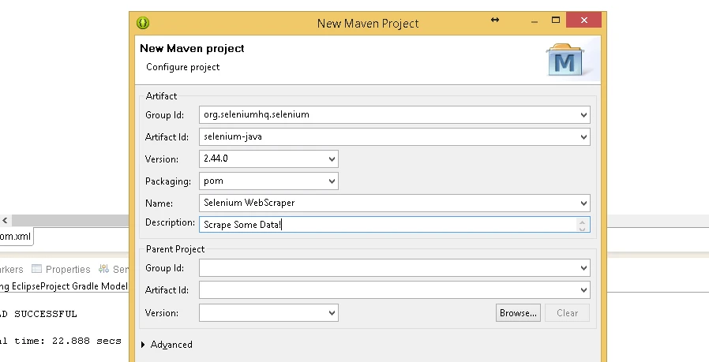Screen dimensions: 709x362
Task: Click the 'SUCCESSFUL' console output text
Action: click(x=46, y=314)
